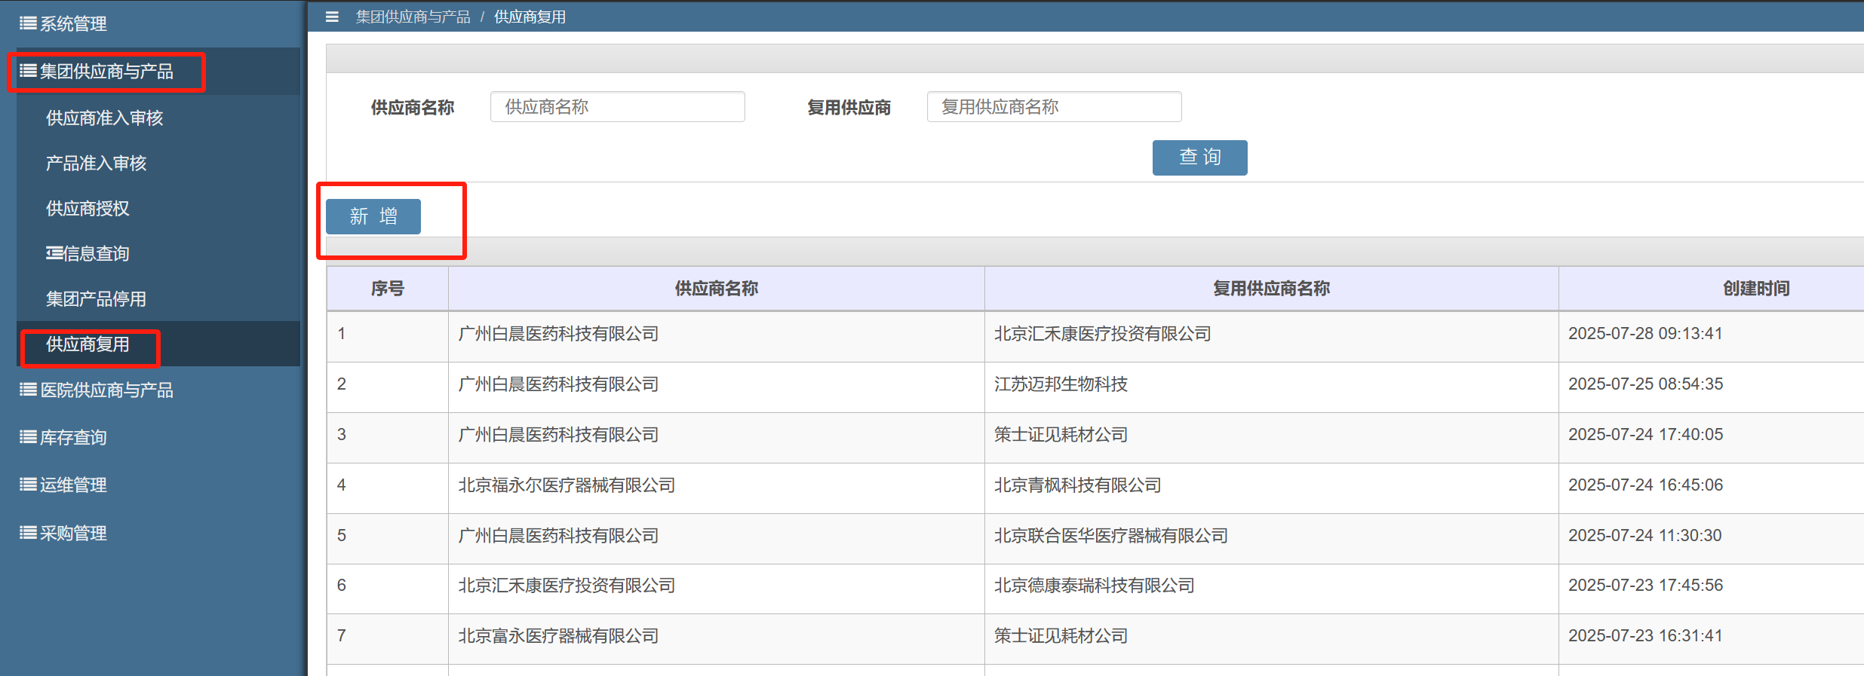1864x676 pixels.
Task: Open 集团产品停用 page
Action: 158,298
